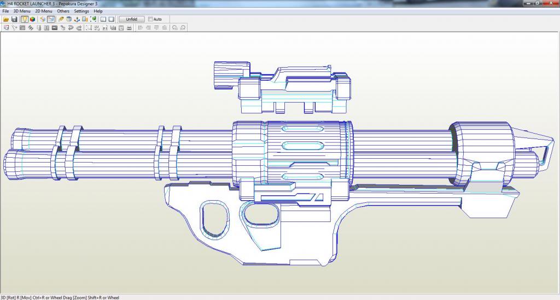
Task: Click the Pepakura app icon in the title bar
Action: (3, 4)
